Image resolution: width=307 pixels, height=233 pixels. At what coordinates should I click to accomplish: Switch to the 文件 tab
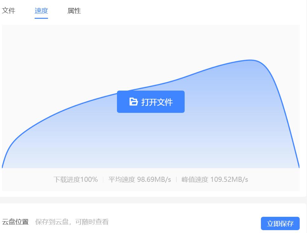coord(9,11)
